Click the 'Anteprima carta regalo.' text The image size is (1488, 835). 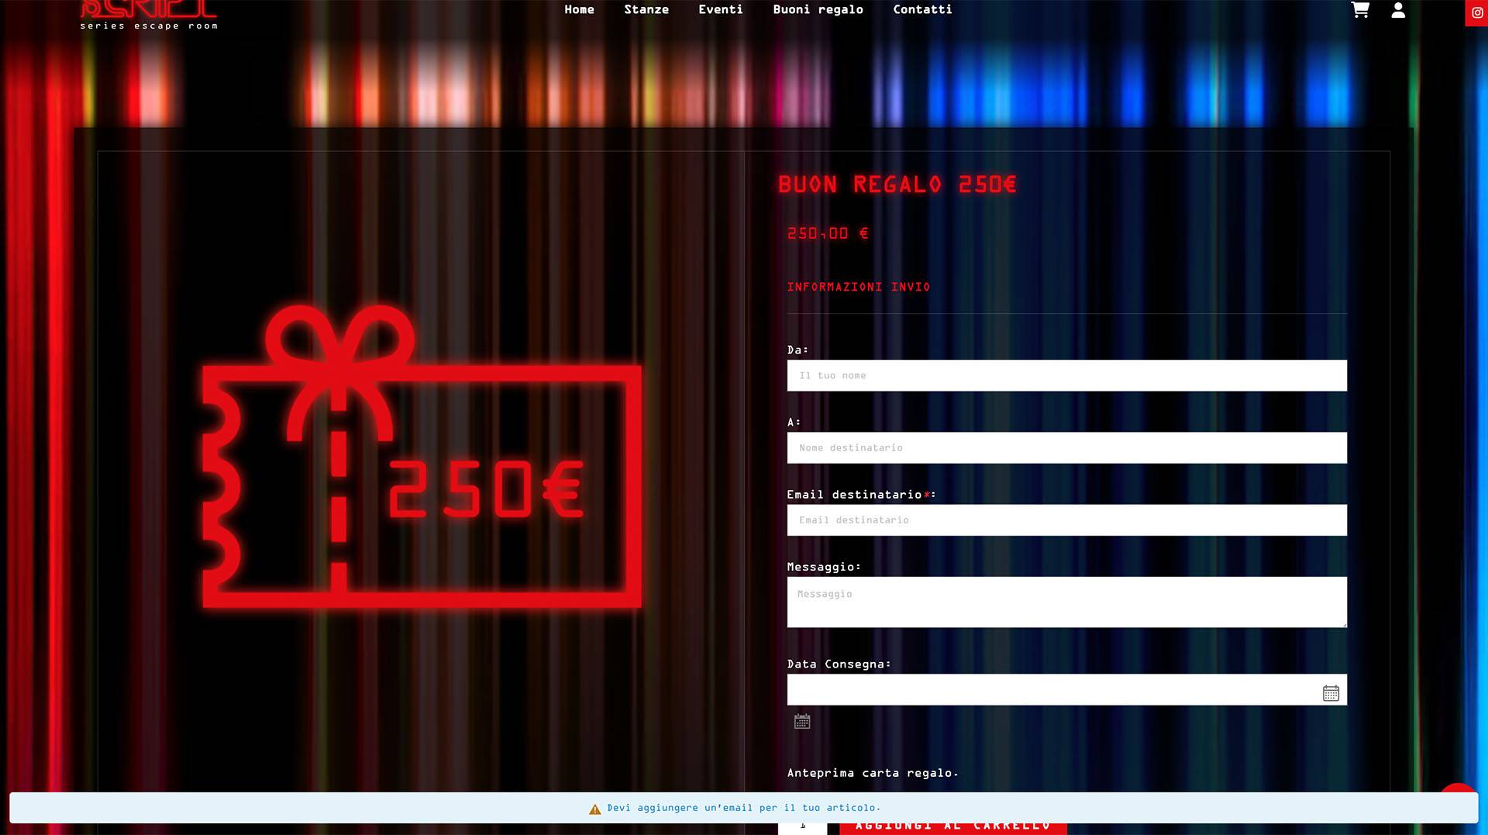tap(873, 773)
